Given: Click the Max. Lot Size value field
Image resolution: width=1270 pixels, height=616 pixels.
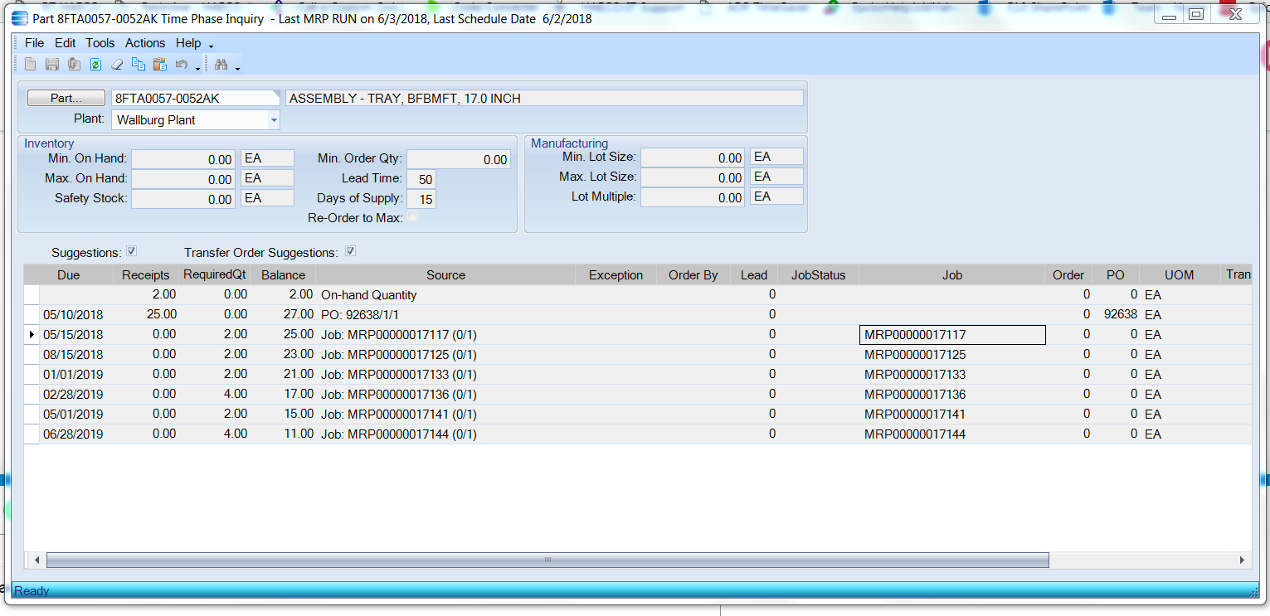Looking at the screenshot, I should 693,177.
